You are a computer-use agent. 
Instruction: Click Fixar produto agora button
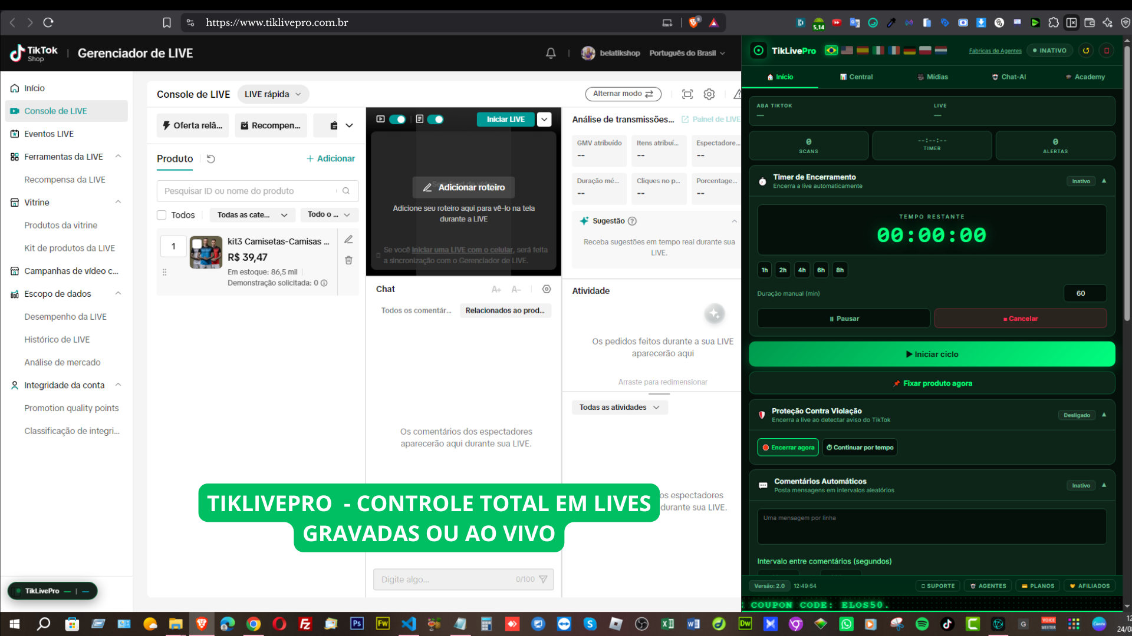tap(932, 383)
